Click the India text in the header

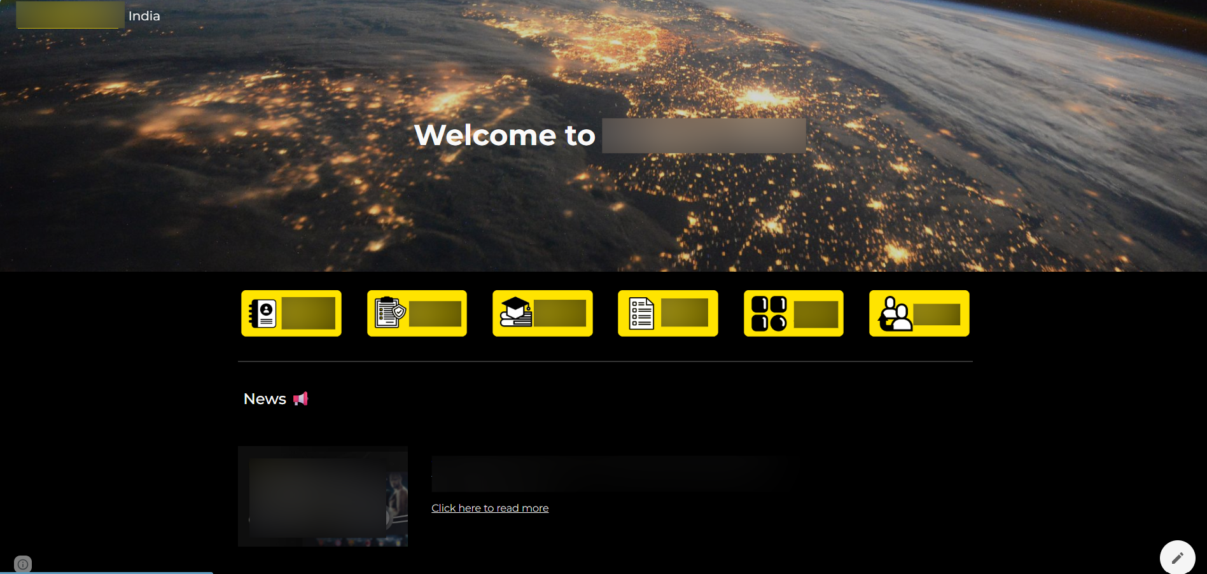[144, 16]
